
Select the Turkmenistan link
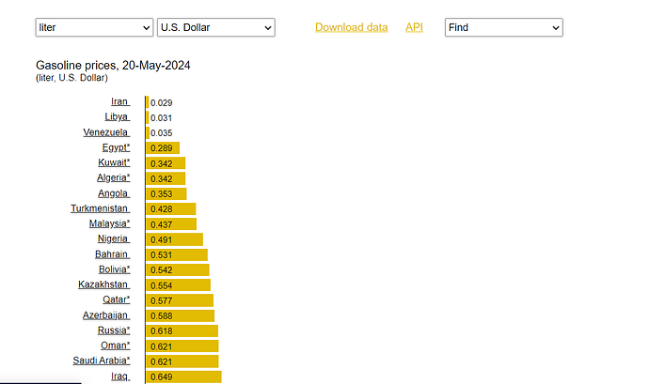click(x=99, y=208)
